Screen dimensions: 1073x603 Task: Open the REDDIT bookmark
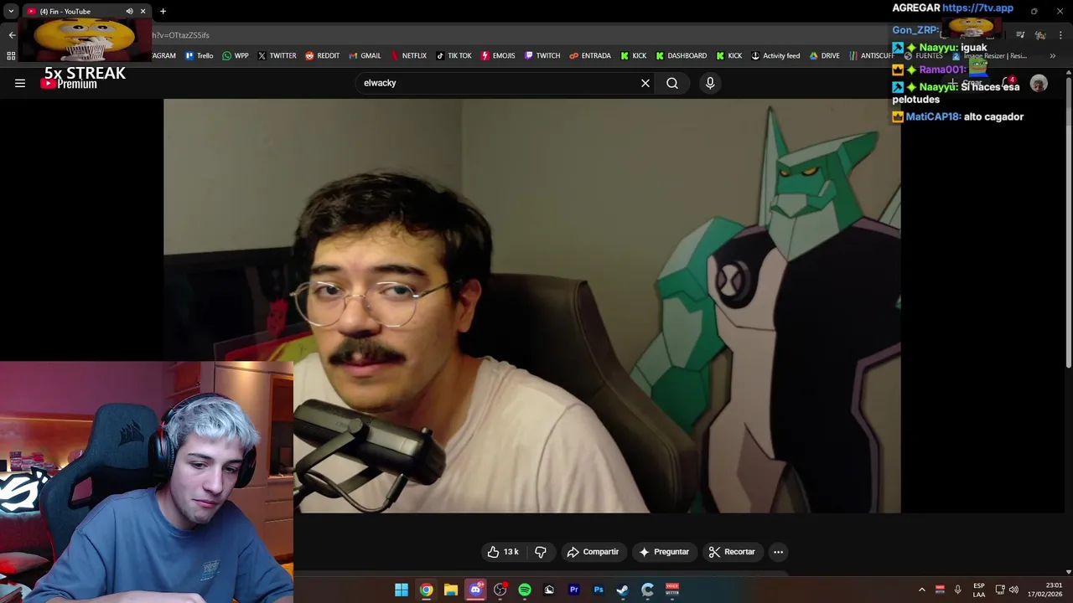(x=323, y=56)
